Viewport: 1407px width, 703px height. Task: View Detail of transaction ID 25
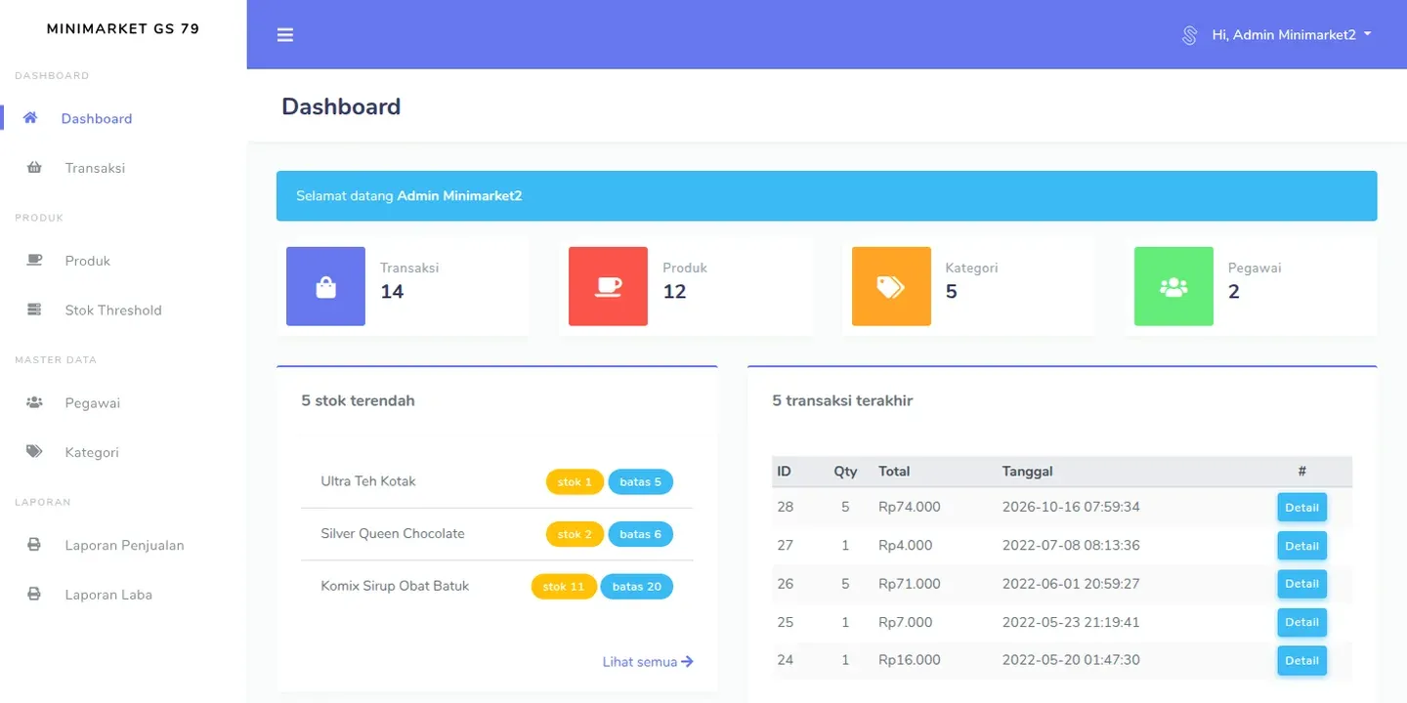pyautogui.click(x=1301, y=622)
